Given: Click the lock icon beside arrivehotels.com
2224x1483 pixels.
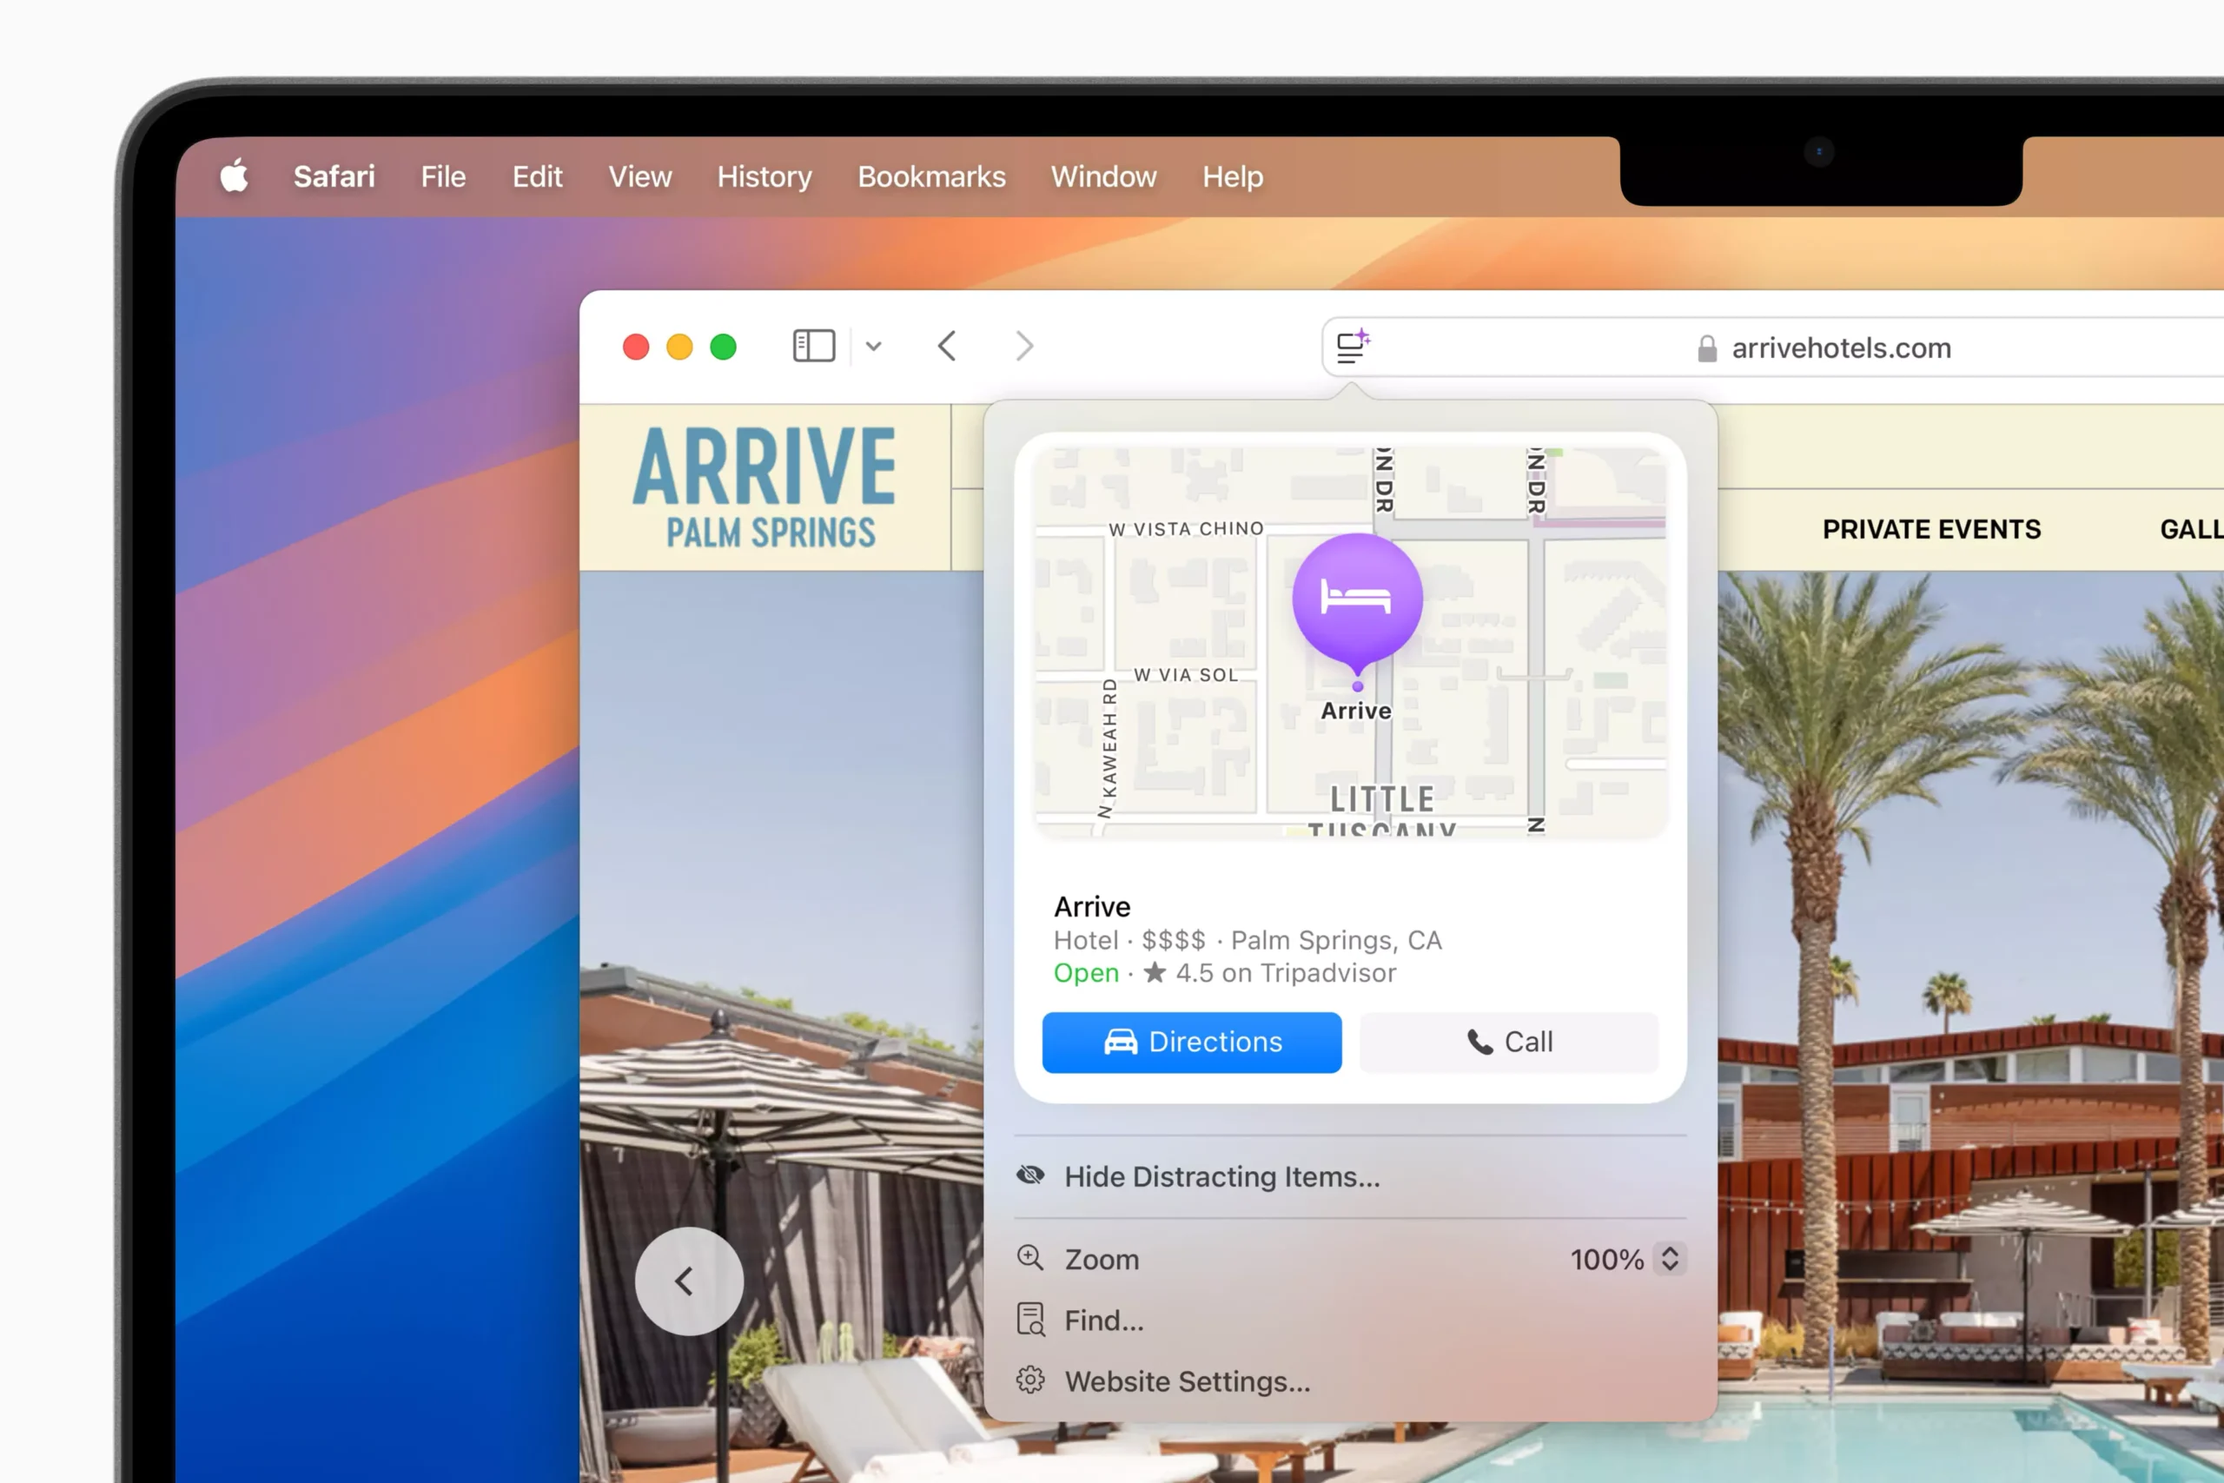Looking at the screenshot, I should coord(1706,348).
